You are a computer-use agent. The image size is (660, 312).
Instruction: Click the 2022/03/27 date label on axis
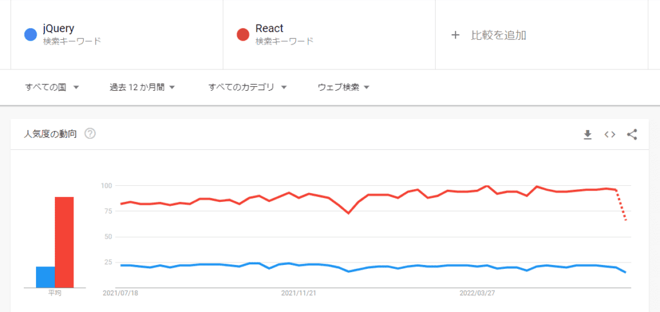tap(477, 293)
